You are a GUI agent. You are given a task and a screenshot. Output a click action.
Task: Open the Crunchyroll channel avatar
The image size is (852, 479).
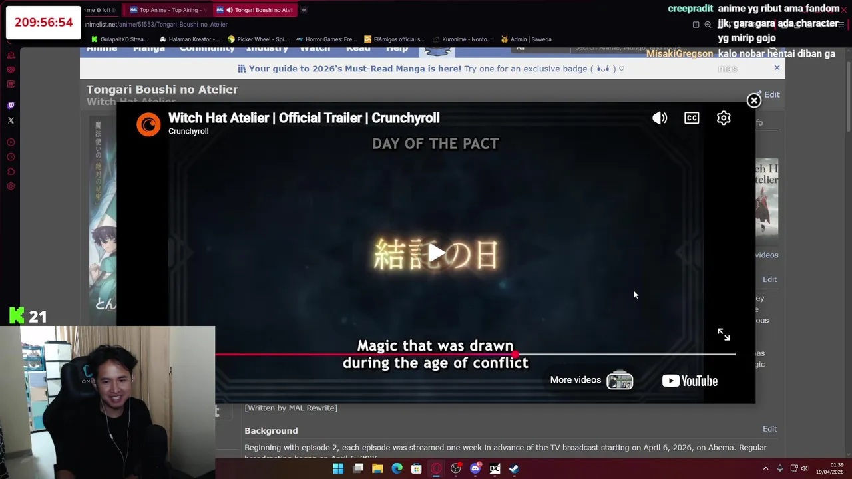148,124
